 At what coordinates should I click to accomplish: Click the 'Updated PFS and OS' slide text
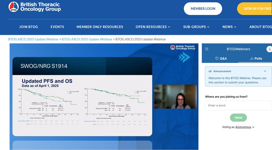click(47, 81)
